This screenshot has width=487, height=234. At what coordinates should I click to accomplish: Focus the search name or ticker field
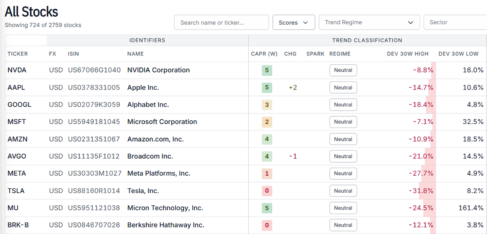tap(222, 23)
